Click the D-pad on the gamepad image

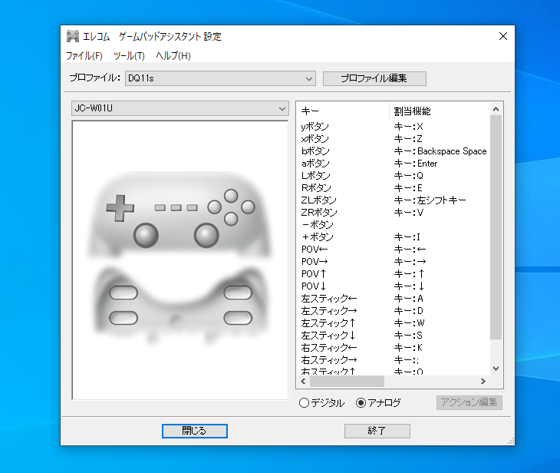tap(120, 208)
